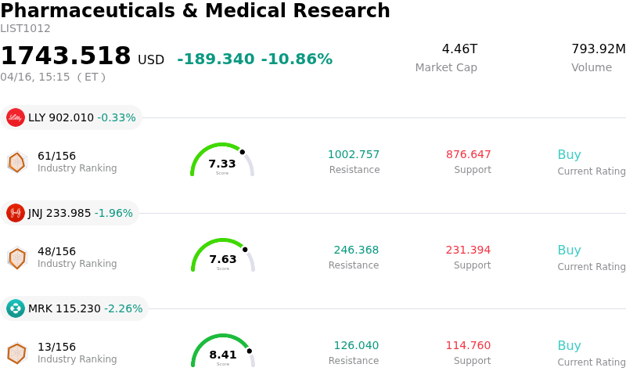
Task: Click LLY's Buy current rating
Action: tap(569, 155)
